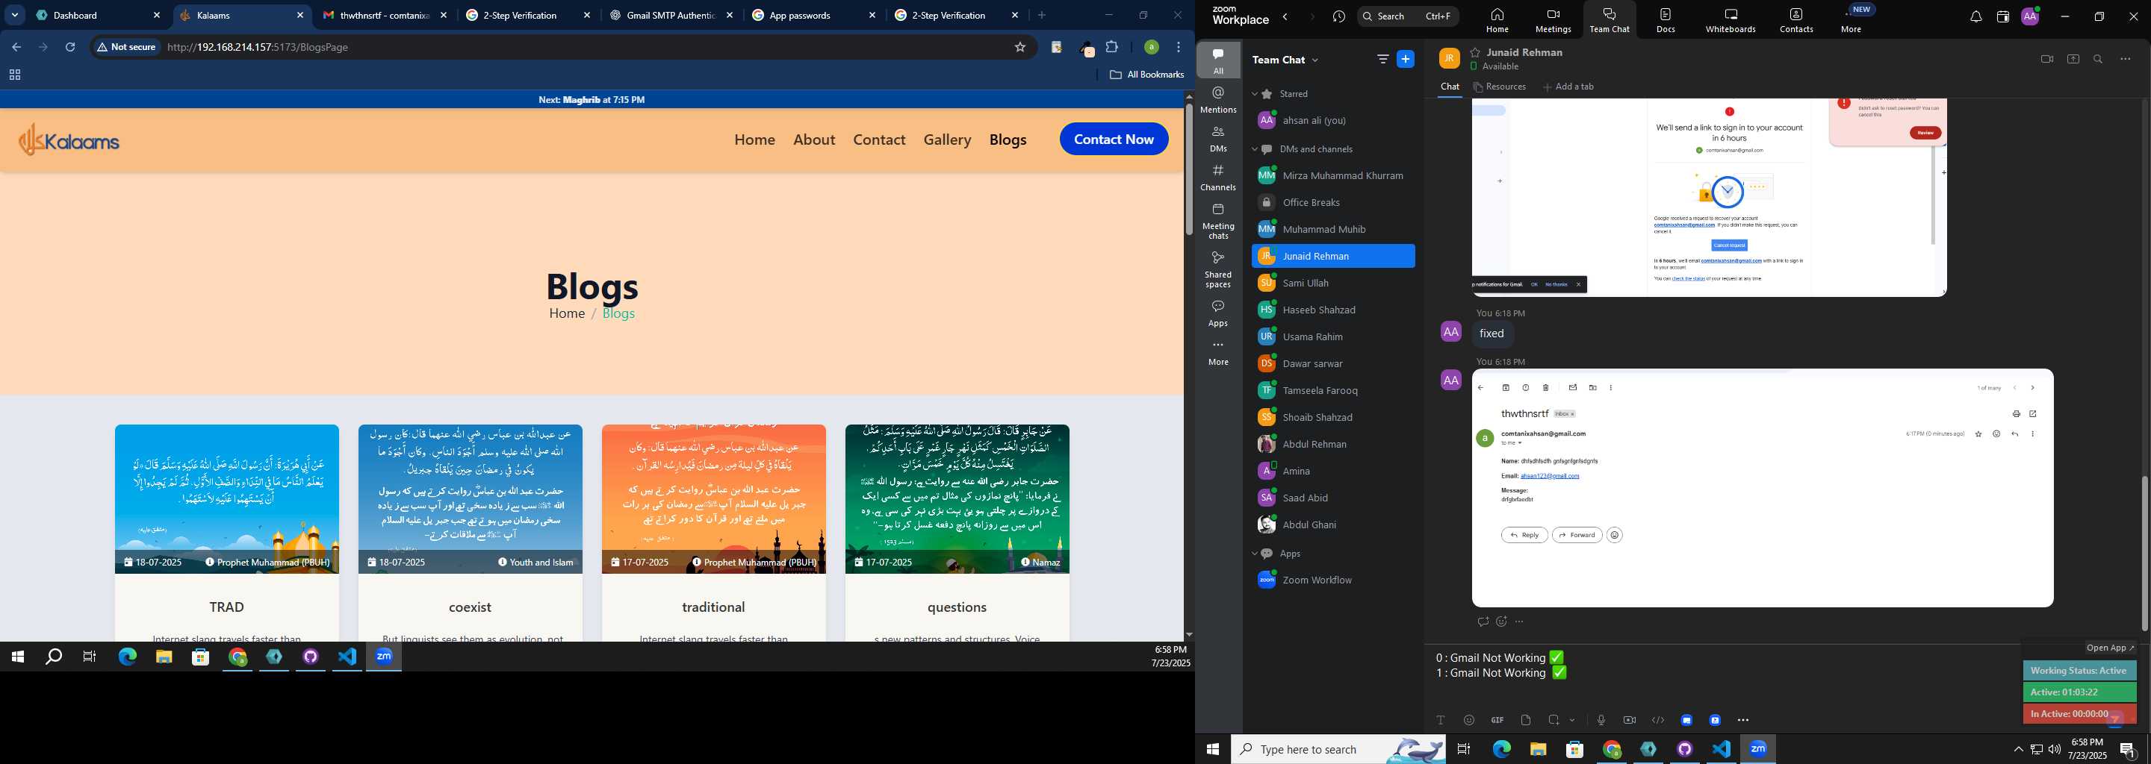This screenshot has width=2151, height=764.
Task: Open the Gallery page link
Action: [x=947, y=140]
